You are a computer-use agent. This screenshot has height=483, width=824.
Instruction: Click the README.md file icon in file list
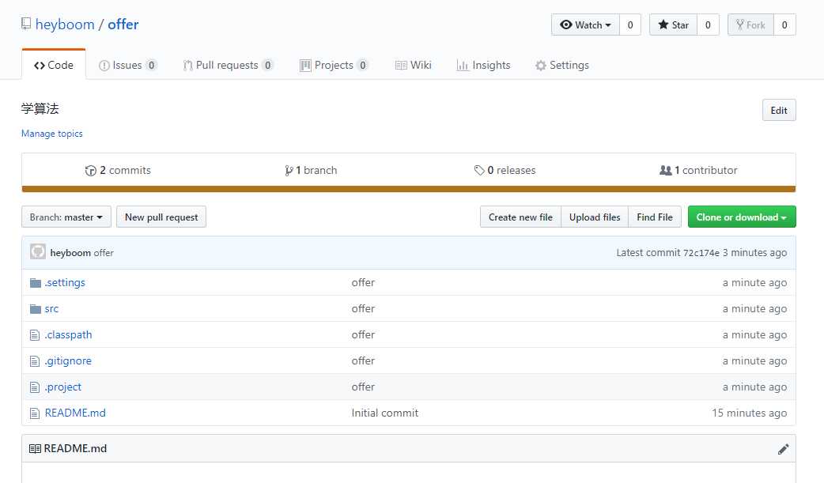(x=35, y=413)
